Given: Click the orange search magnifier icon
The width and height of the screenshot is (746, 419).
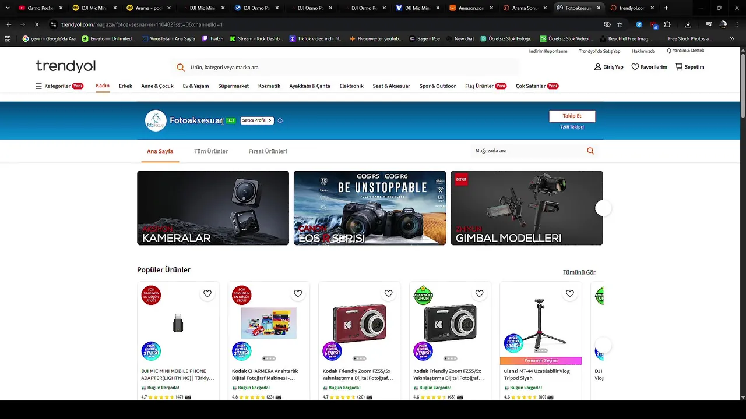Looking at the screenshot, I should tap(181, 68).
